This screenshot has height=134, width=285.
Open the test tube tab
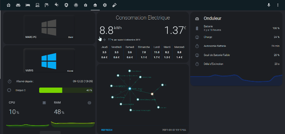pos(114,5)
